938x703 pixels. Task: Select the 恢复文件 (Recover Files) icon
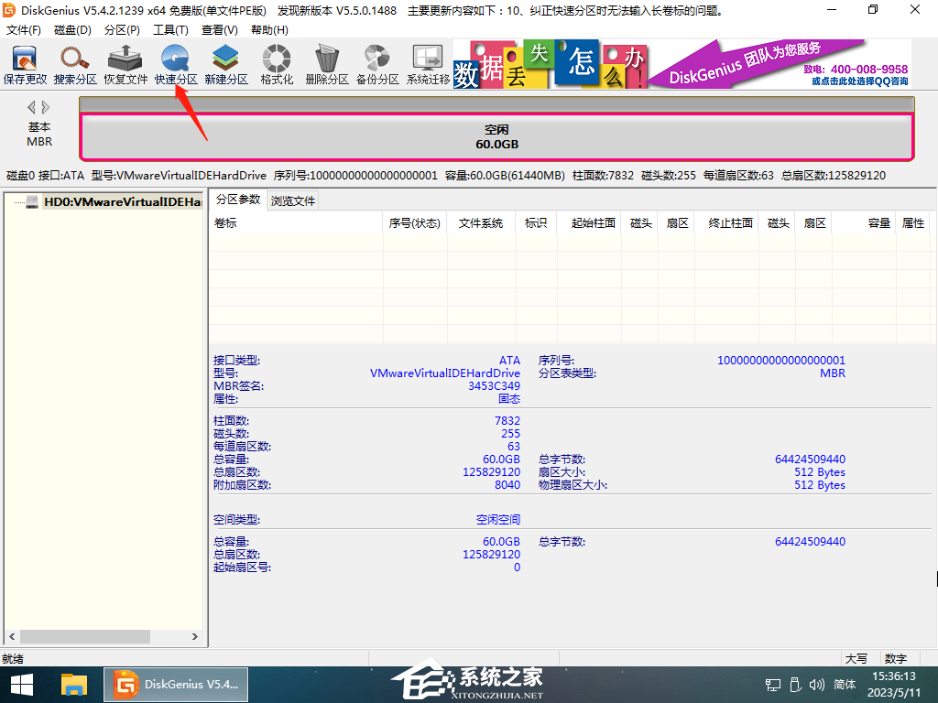click(125, 64)
